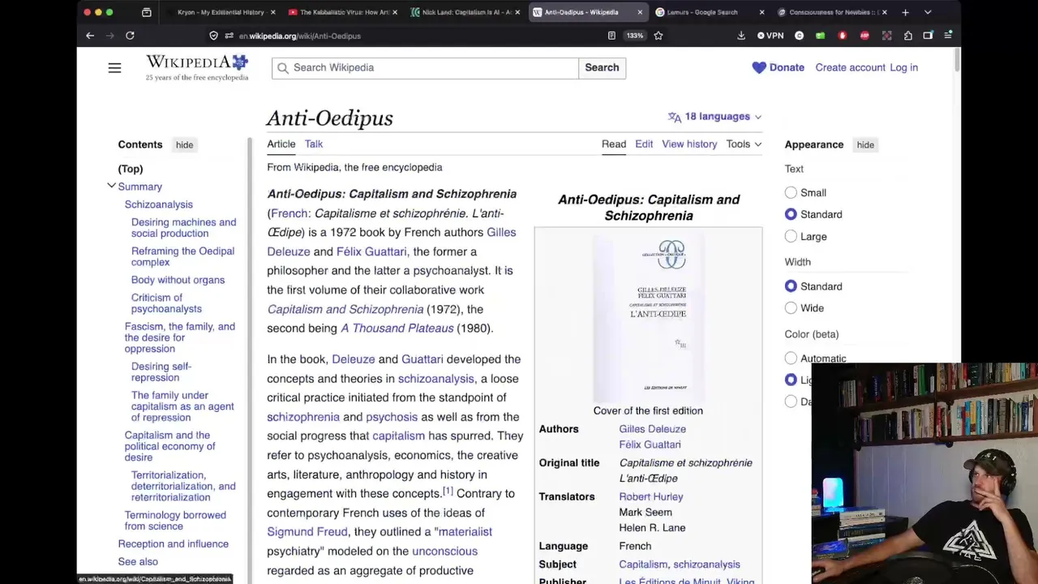Select Standard width radio button

(791, 286)
